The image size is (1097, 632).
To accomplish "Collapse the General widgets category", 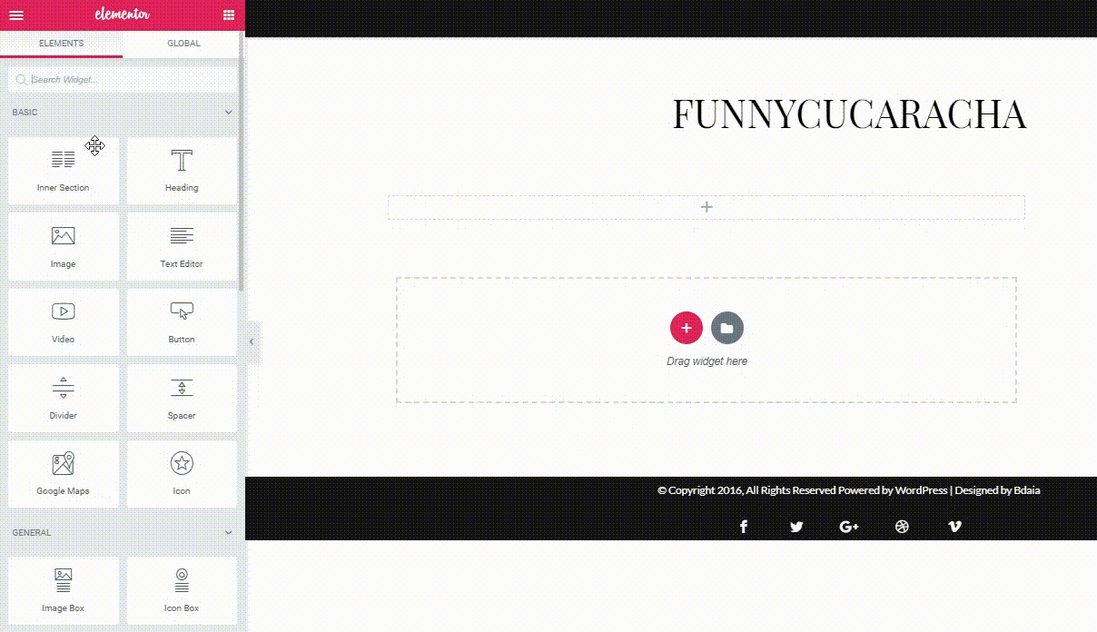I will 228,533.
